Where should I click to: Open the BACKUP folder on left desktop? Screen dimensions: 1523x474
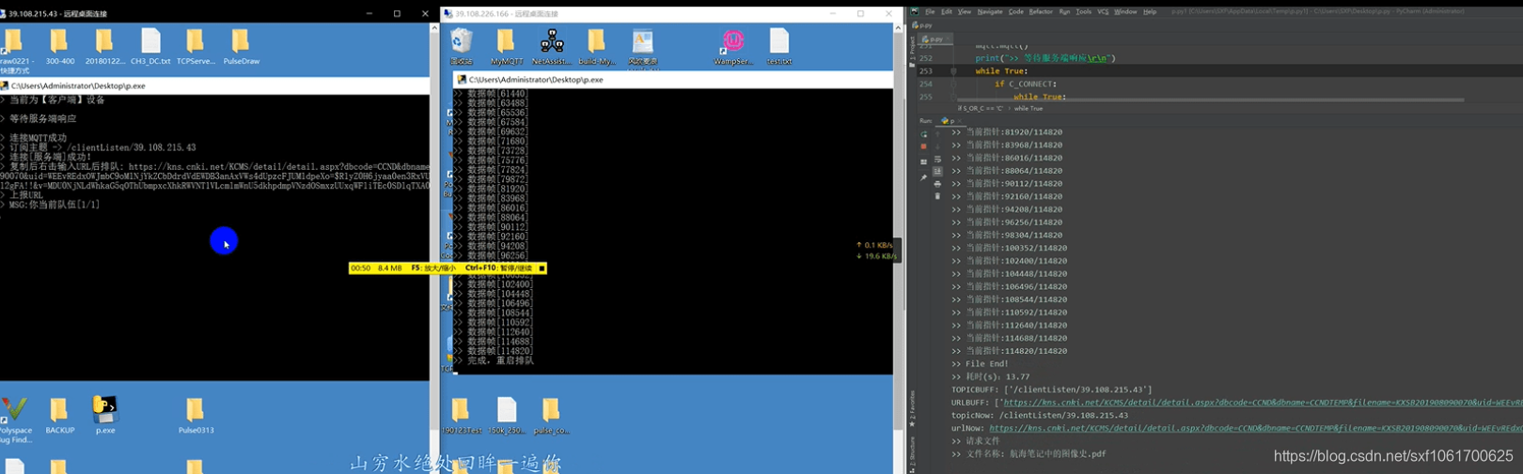[59, 416]
